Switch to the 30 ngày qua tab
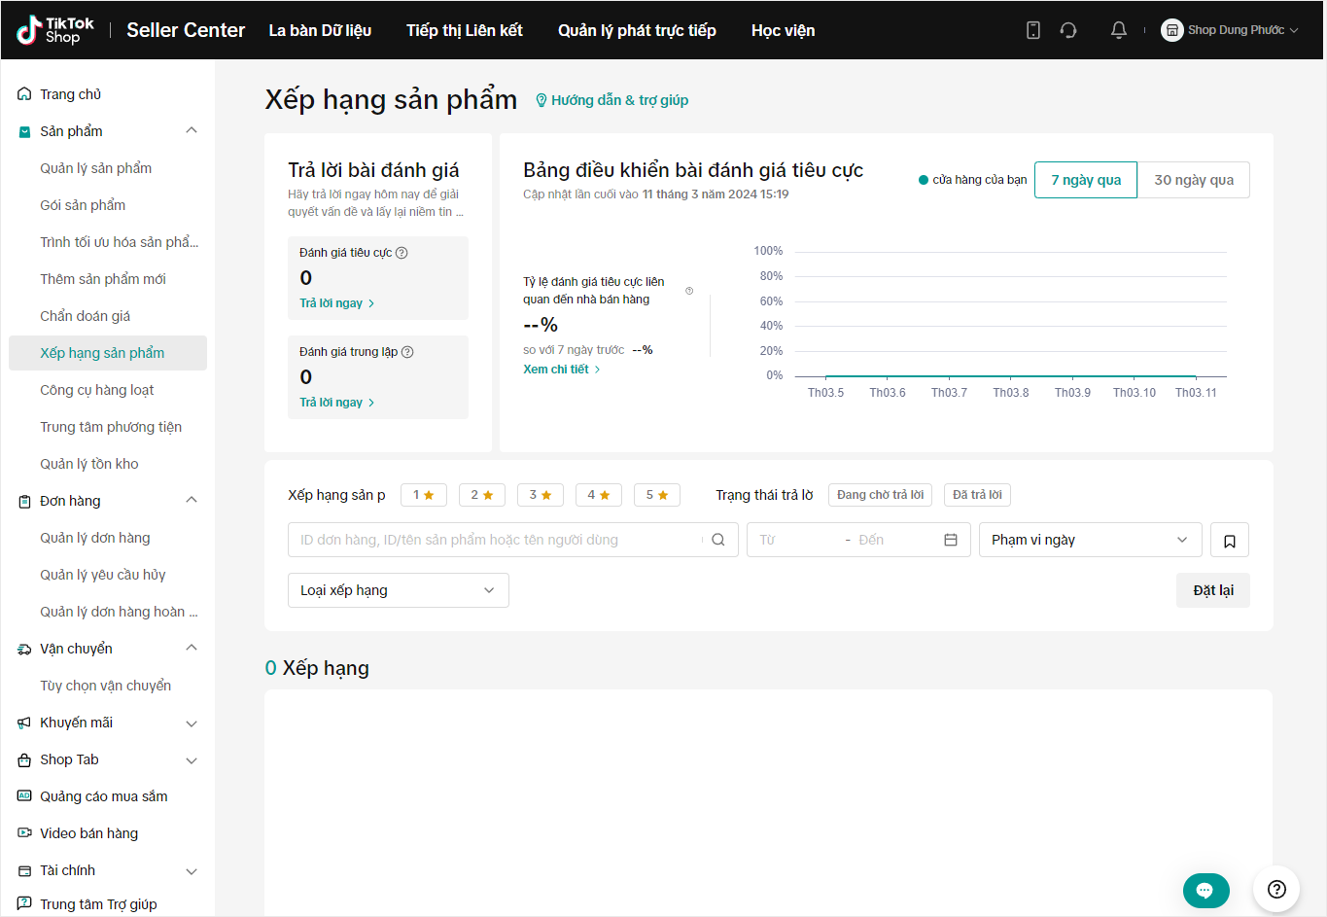 [x=1193, y=180]
